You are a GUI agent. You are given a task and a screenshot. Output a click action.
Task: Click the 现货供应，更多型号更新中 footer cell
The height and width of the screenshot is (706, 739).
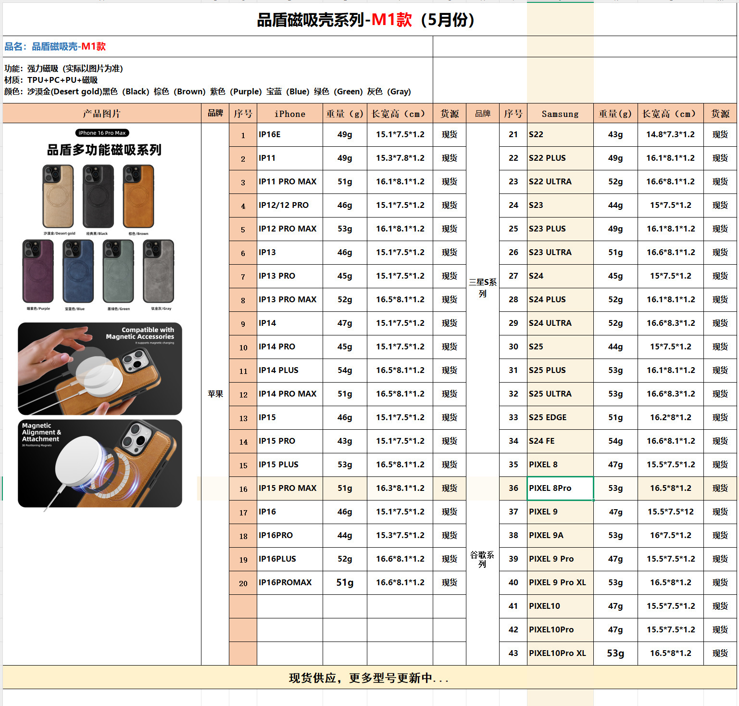pyautogui.click(x=369, y=678)
